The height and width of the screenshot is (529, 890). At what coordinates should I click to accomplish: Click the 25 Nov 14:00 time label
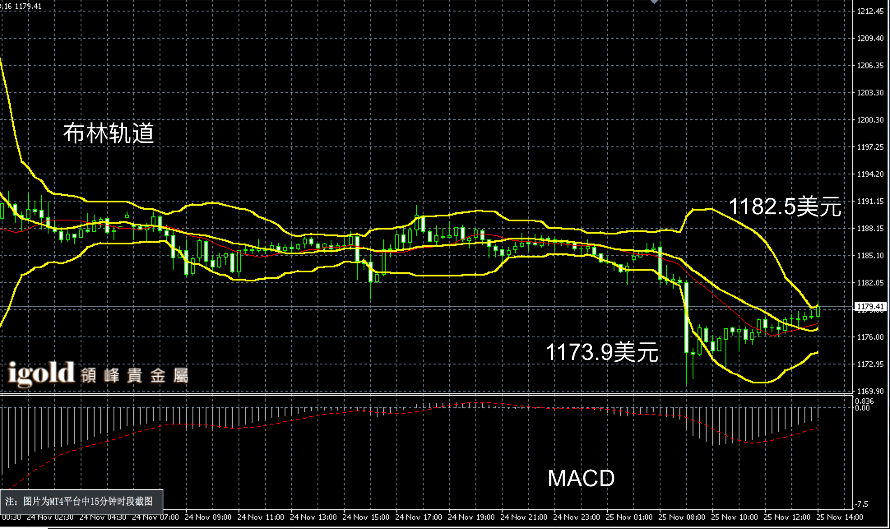(839, 517)
